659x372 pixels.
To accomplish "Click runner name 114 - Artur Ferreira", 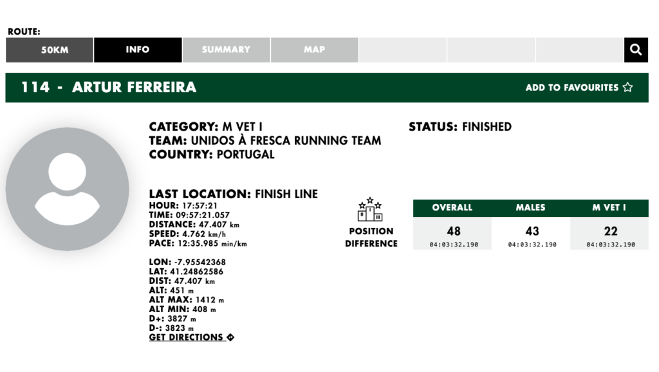I will point(109,87).
